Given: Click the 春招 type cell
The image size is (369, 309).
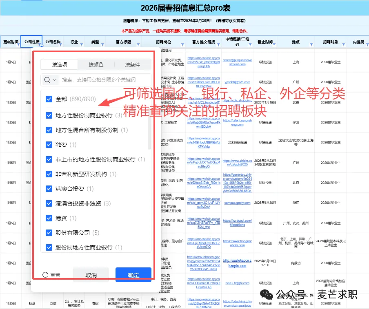Looking at the screenshot, I should (x=95, y=303).
